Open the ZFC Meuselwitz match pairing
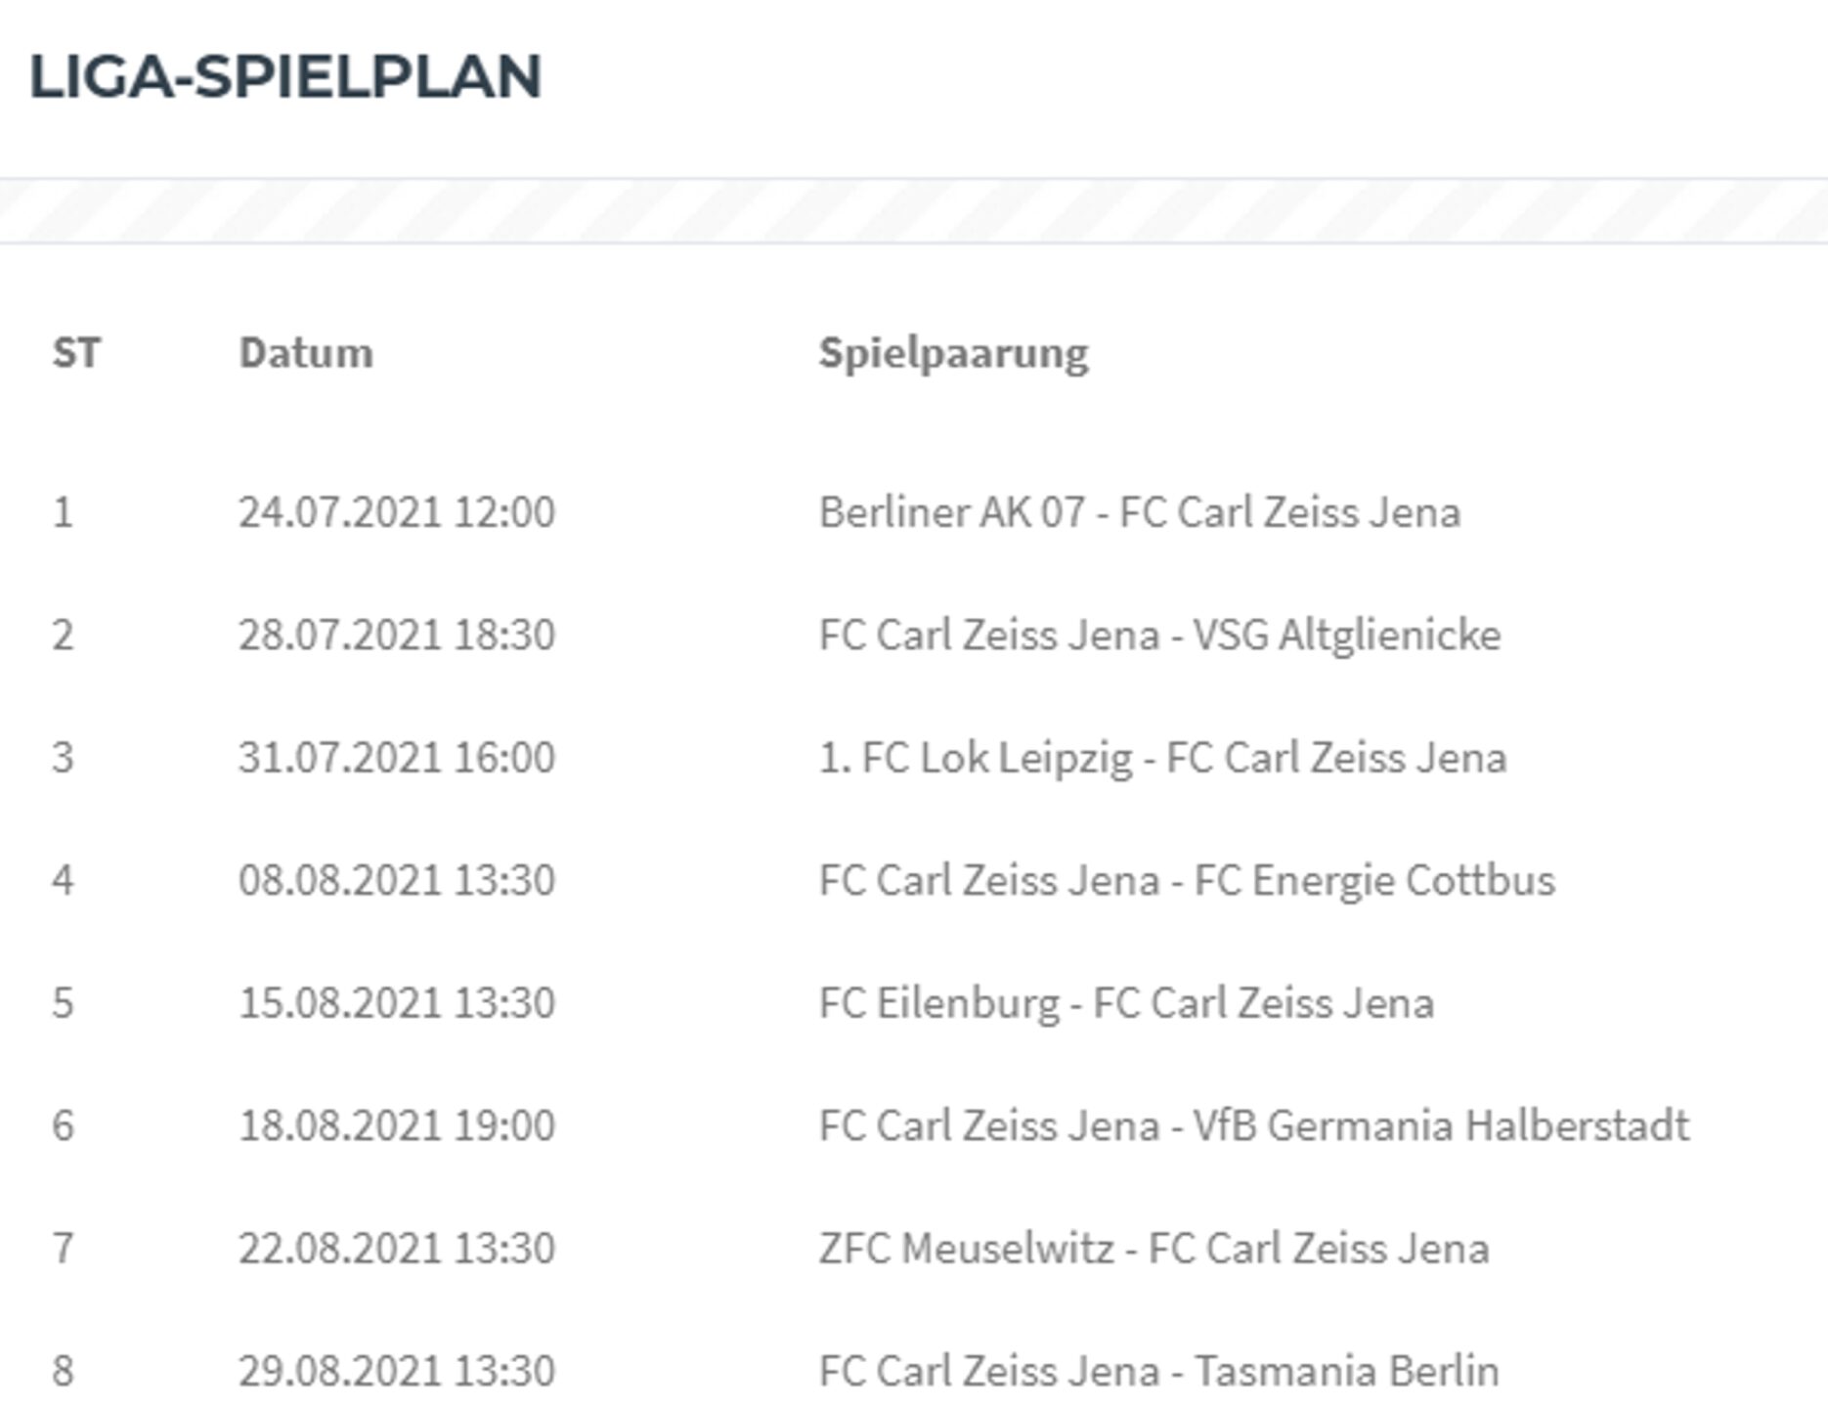The height and width of the screenshot is (1407, 1828). tap(1153, 1249)
